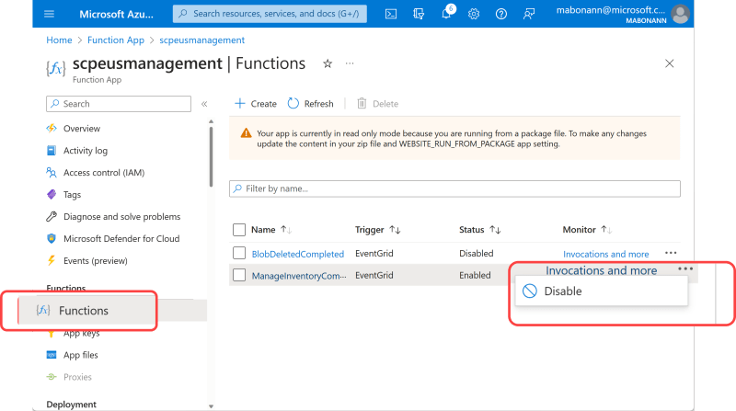
Task: Open Activity log in the sidebar
Action: (86, 151)
